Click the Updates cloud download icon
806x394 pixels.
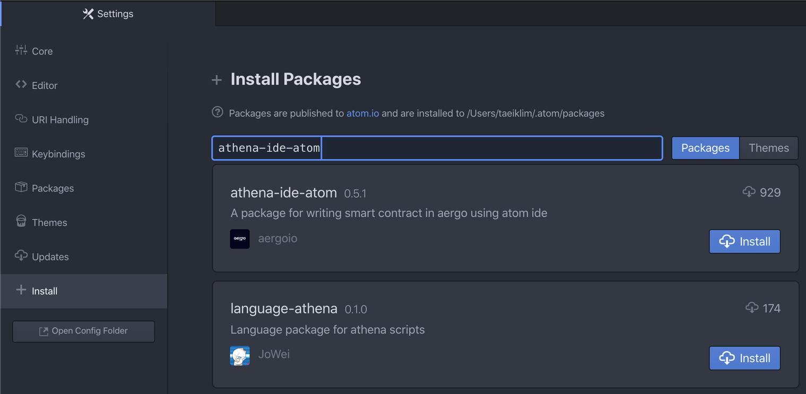coord(21,256)
